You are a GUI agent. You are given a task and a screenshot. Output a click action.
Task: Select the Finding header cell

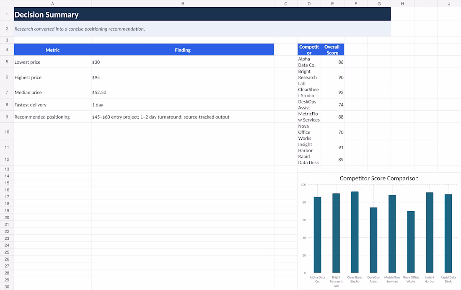click(x=183, y=50)
